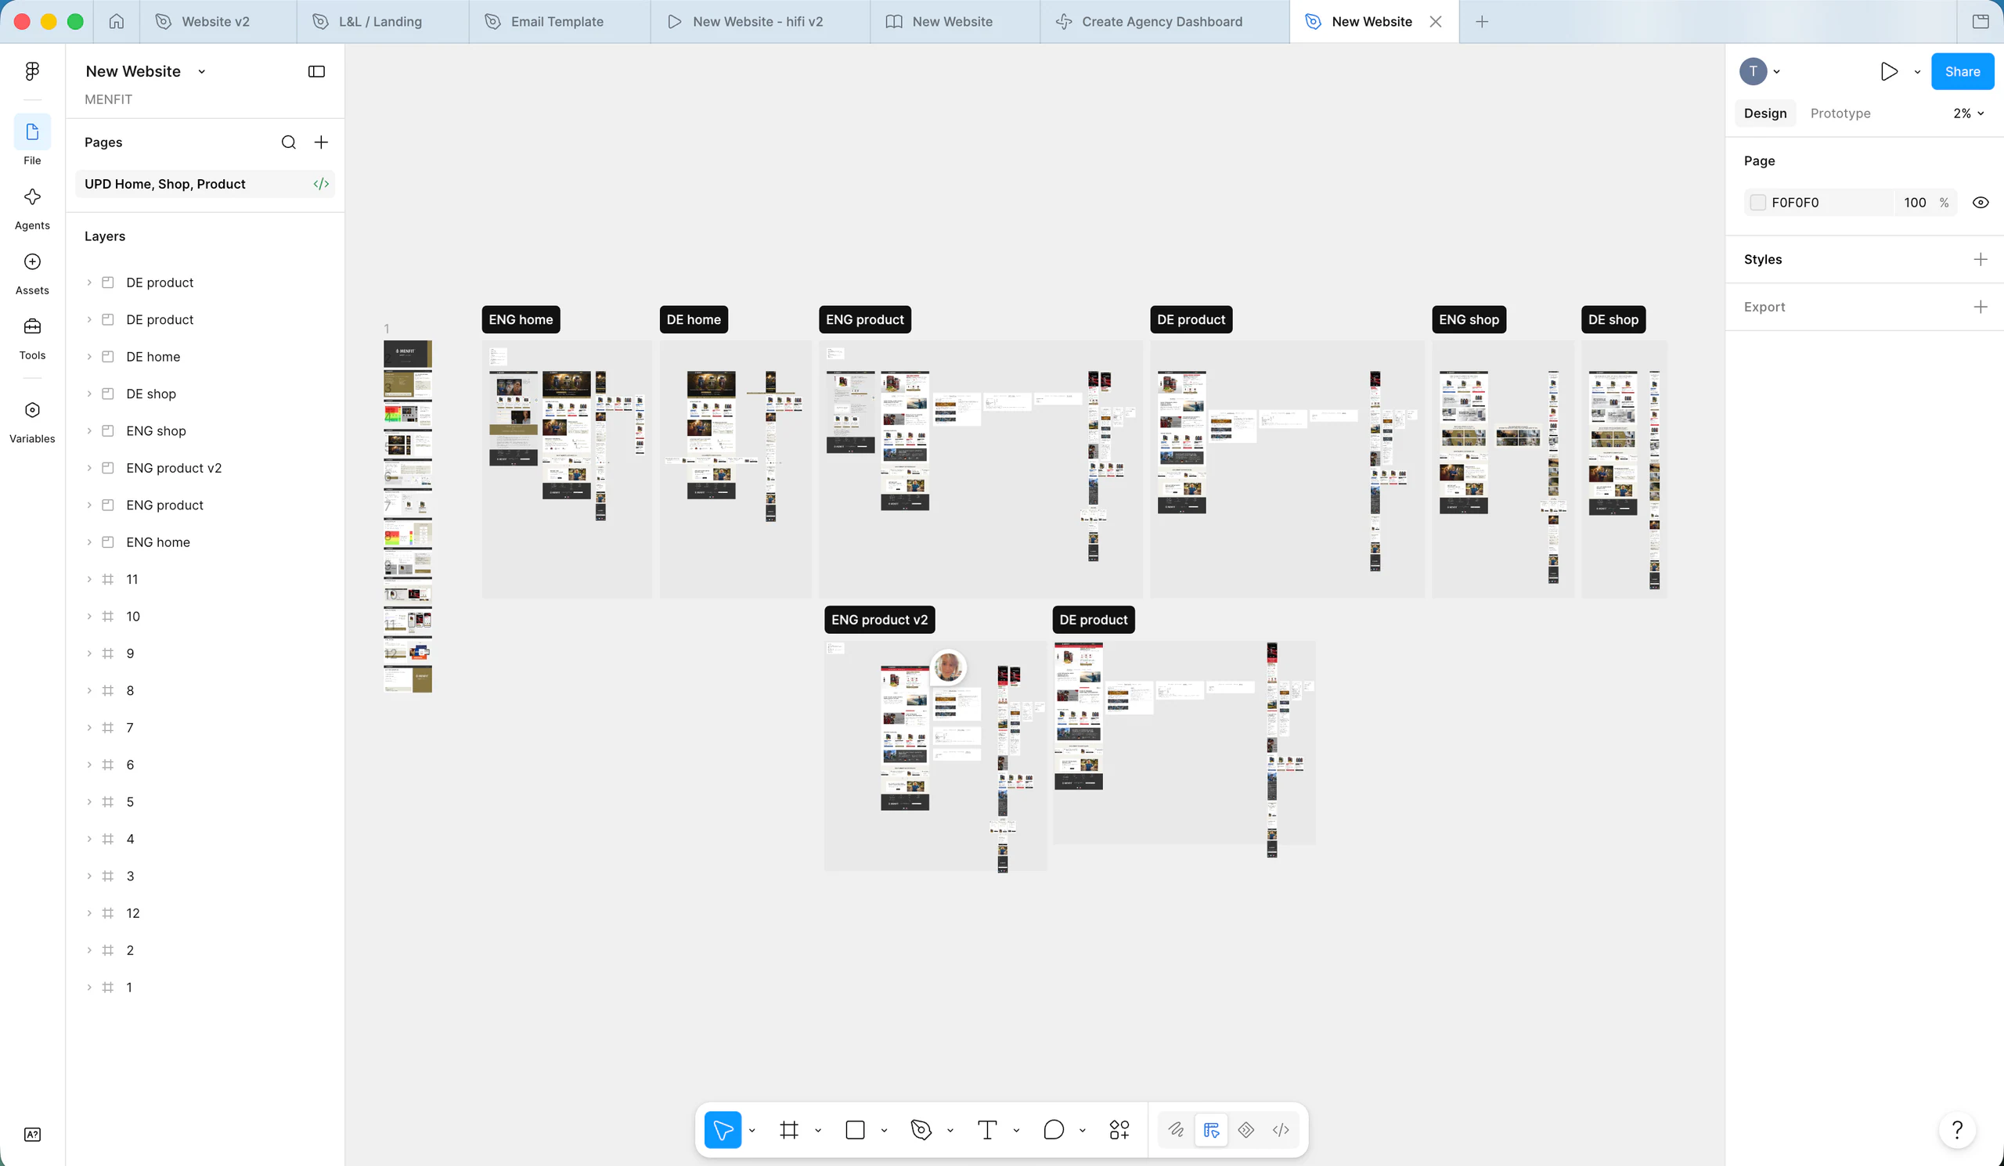Select the Text tool
This screenshot has height=1166, width=2004.
pyautogui.click(x=987, y=1129)
